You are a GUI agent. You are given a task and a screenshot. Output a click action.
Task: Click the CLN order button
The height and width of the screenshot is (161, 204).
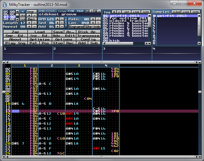(x=23, y=19)
